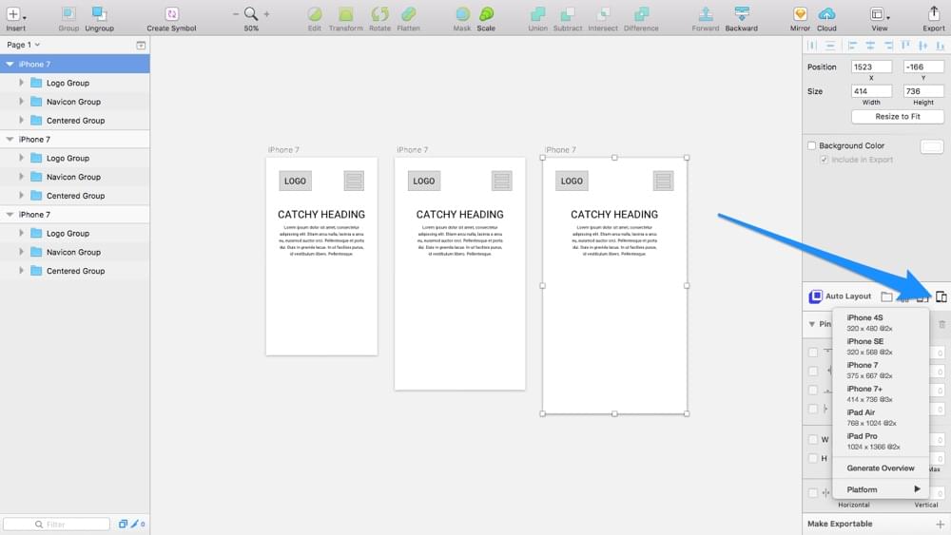
Task: Click the Export icon in toolbar
Action: click(x=934, y=14)
